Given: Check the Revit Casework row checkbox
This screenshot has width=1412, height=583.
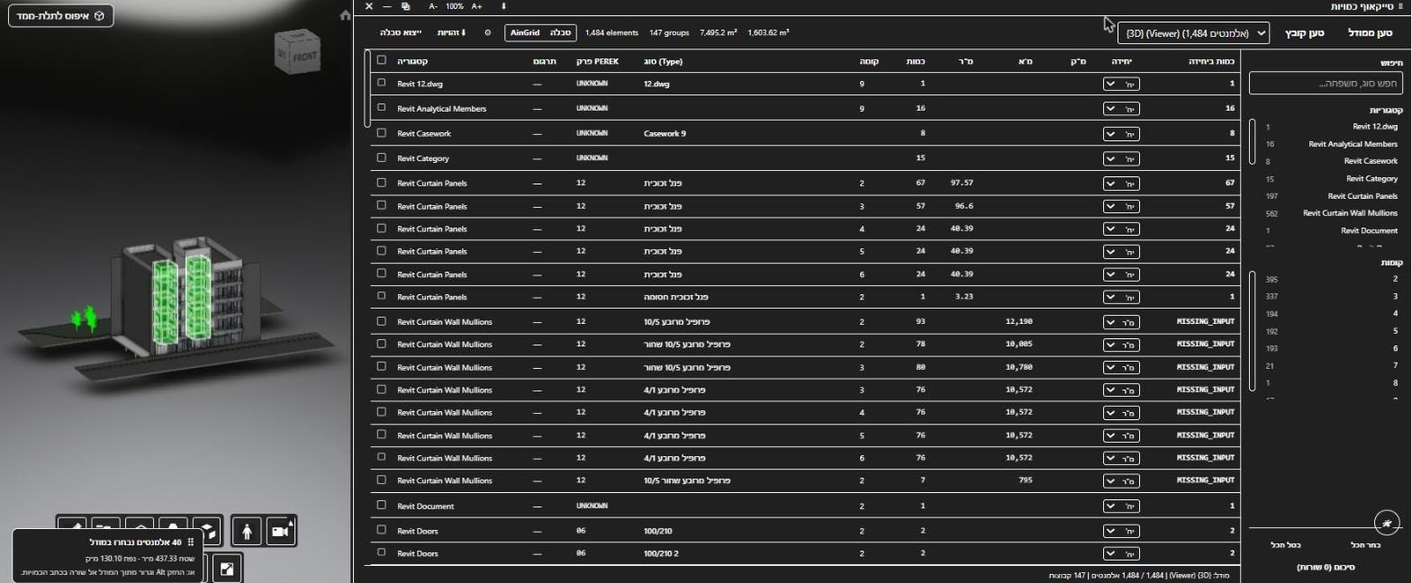Looking at the screenshot, I should point(382,133).
